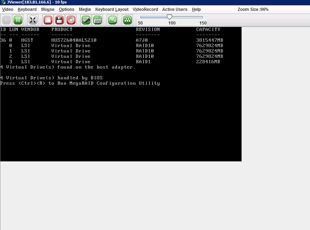Open the Options menu
Viewport: 310px width, 230px height.
66,9
